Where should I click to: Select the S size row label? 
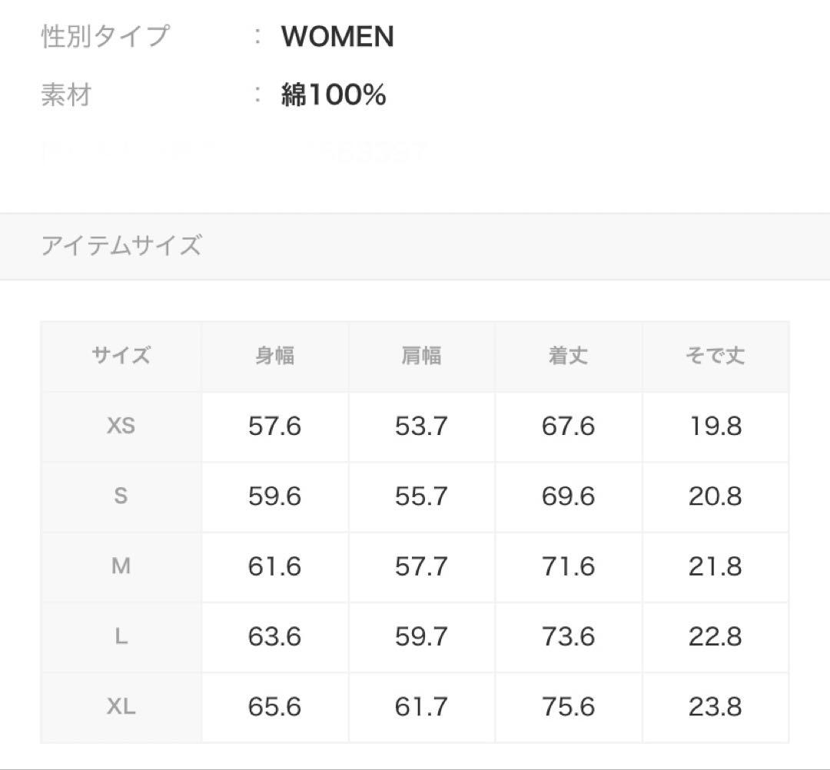(121, 496)
